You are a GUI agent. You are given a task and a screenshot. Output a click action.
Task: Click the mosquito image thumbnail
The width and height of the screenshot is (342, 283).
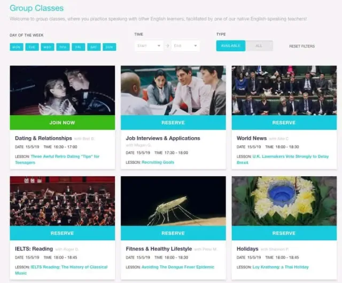pyautogui.click(x=173, y=201)
